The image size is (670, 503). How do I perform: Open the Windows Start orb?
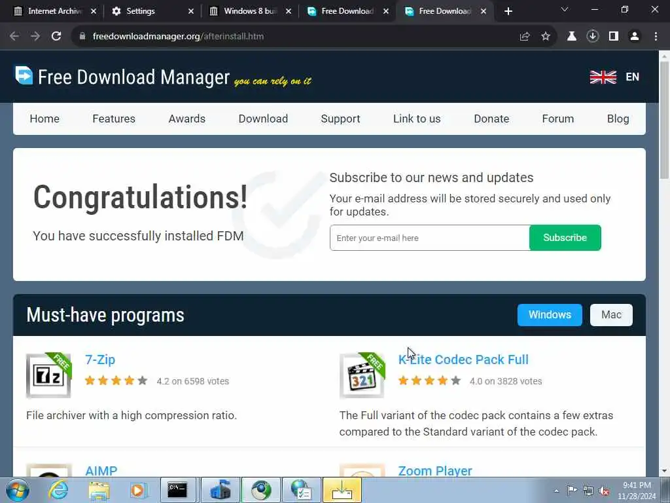pos(18,490)
